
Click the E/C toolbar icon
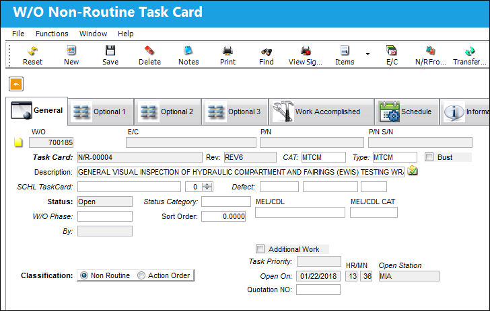tap(392, 50)
